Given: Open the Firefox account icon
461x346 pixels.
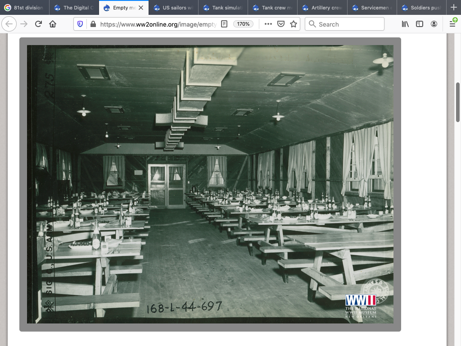Looking at the screenshot, I should [x=434, y=24].
